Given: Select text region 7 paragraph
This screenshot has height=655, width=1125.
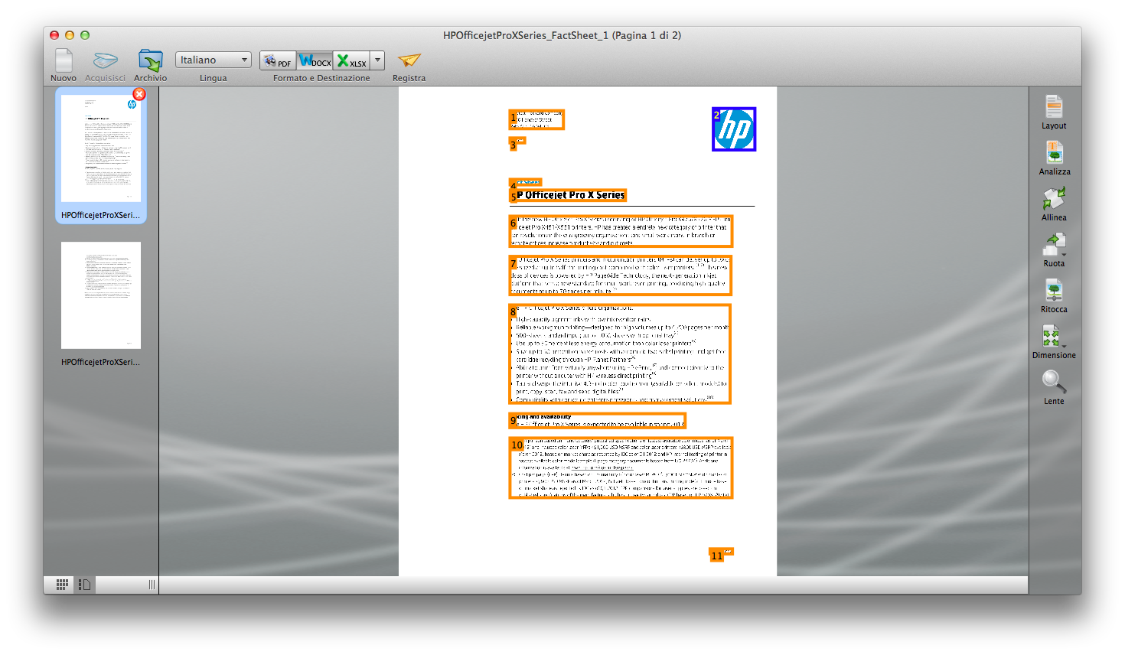Looking at the screenshot, I should click(x=621, y=275).
